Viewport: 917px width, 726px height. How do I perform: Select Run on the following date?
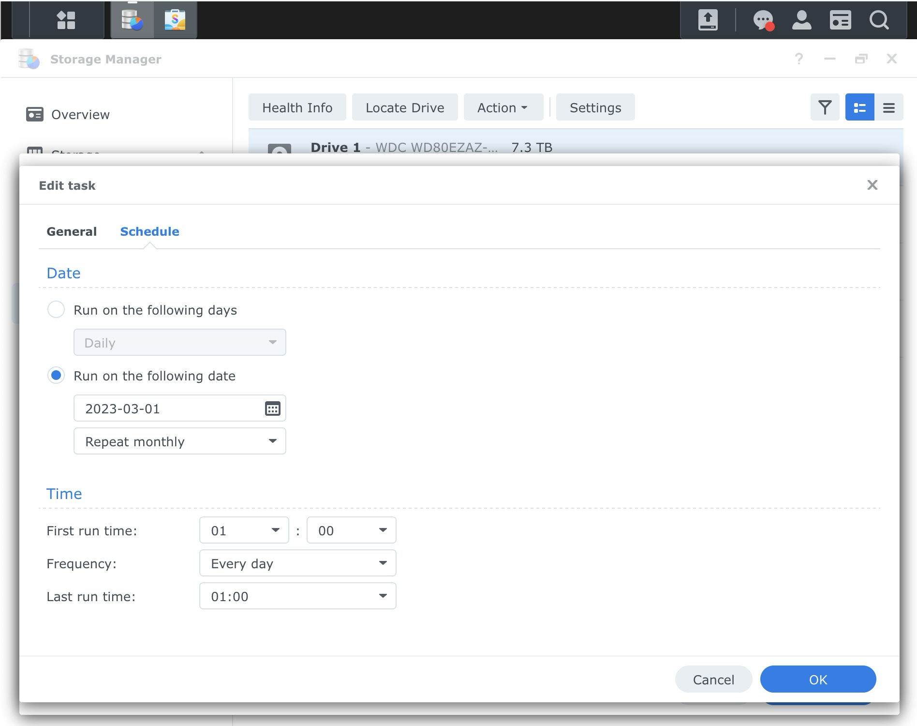point(56,375)
